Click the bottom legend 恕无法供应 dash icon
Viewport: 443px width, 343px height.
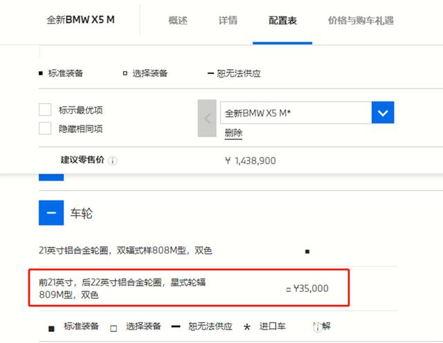[176, 326]
